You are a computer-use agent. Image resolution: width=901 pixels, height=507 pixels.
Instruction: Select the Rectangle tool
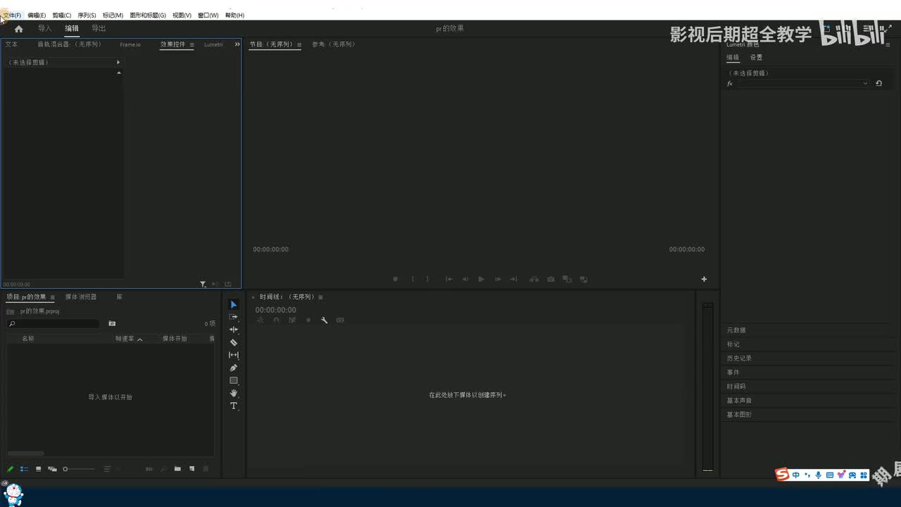tap(234, 380)
